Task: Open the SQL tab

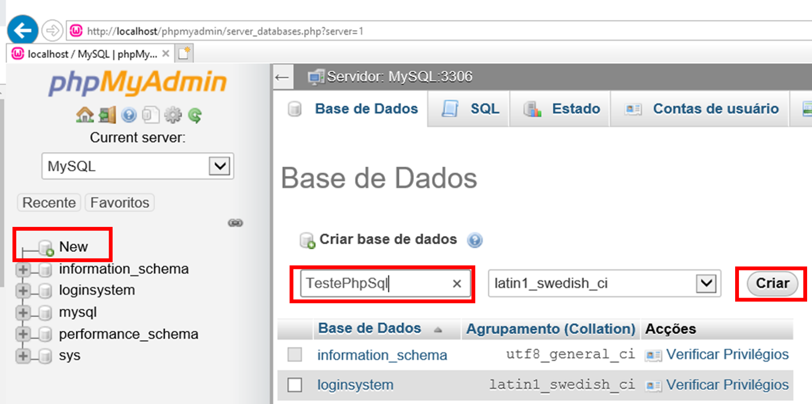Action: (x=469, y=109)
